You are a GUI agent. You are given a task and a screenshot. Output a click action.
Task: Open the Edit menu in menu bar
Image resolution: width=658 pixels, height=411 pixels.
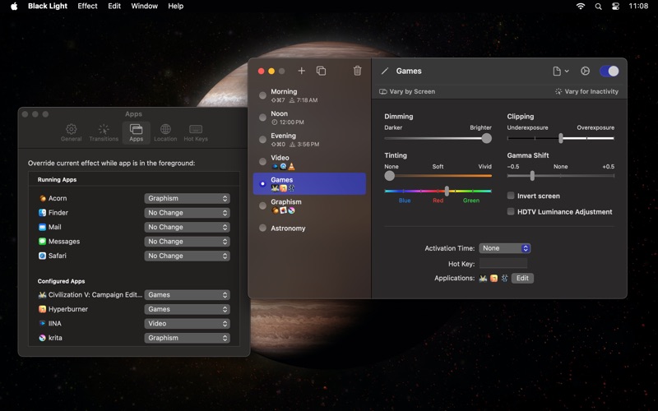[x=114, y=6]
